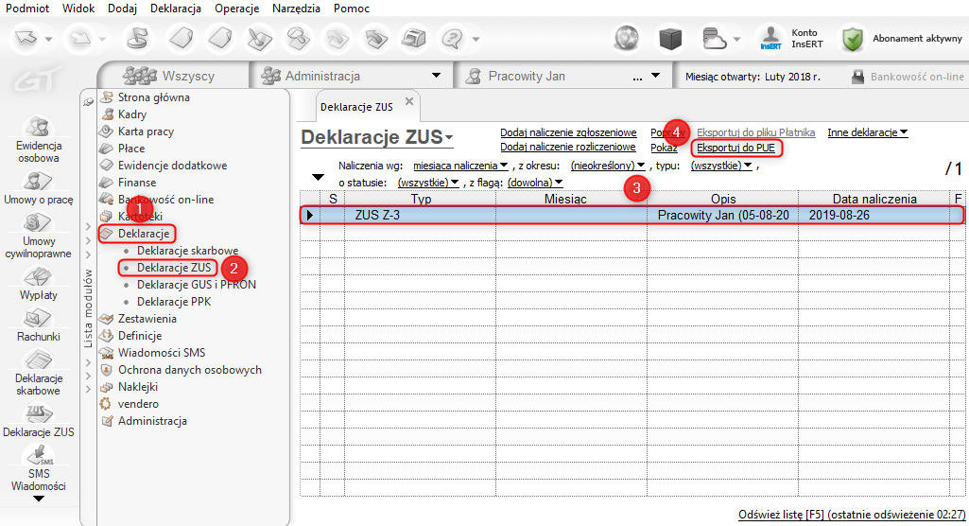Select Deklaracje GUS i PFRON item
This screenshot has width=969, height=526.
pos(196,285)
